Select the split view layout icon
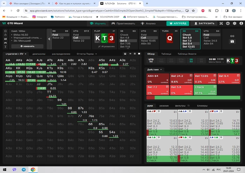 [x=130, y=54]
